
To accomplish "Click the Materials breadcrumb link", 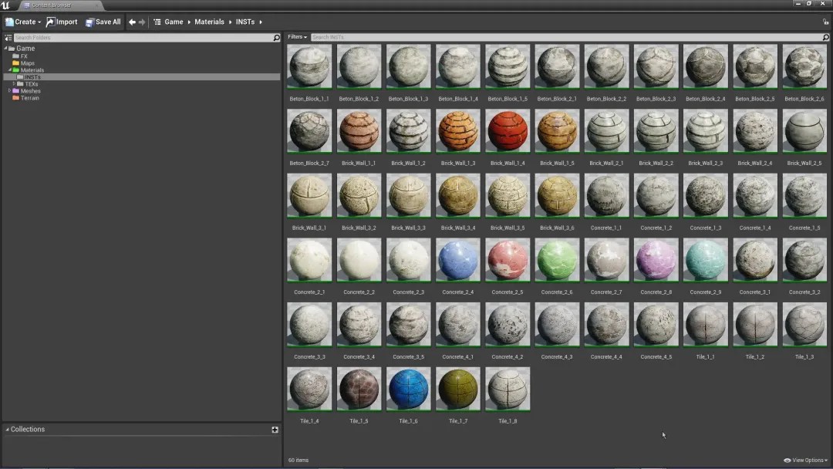I will tap(209, 22).
